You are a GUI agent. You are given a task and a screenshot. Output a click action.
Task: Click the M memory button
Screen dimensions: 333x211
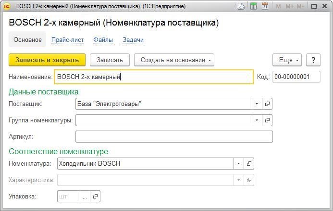click(x=278, y=6)
